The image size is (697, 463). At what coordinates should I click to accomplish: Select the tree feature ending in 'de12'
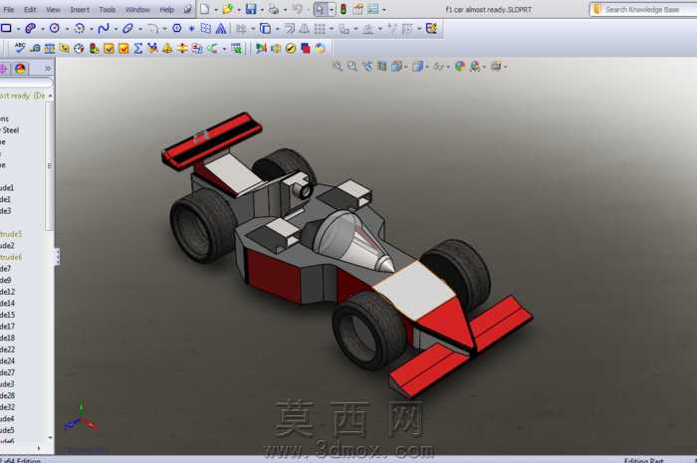click(7, 292)
